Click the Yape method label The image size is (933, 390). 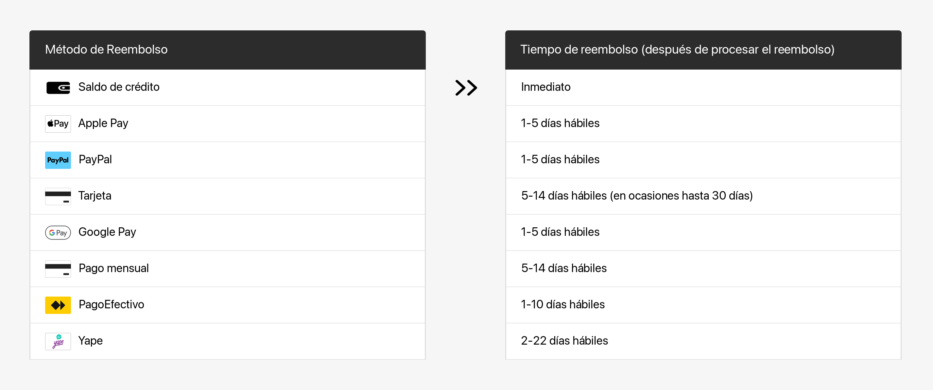click(x=91, y=341)
